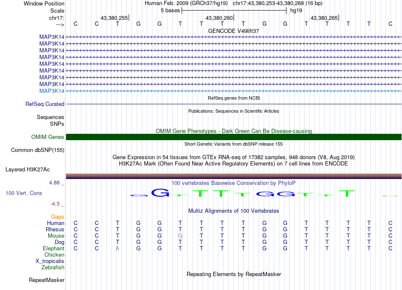Click the 5 bases scale label
402x290 pixels.
171,11
